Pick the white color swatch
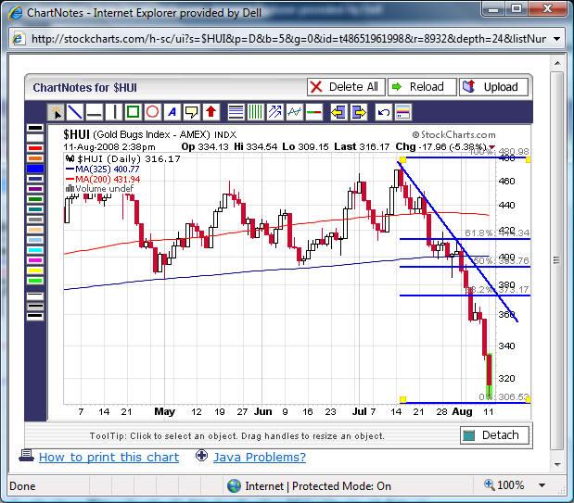This screenshot has height=503, width=574. [x=35, y=138]
